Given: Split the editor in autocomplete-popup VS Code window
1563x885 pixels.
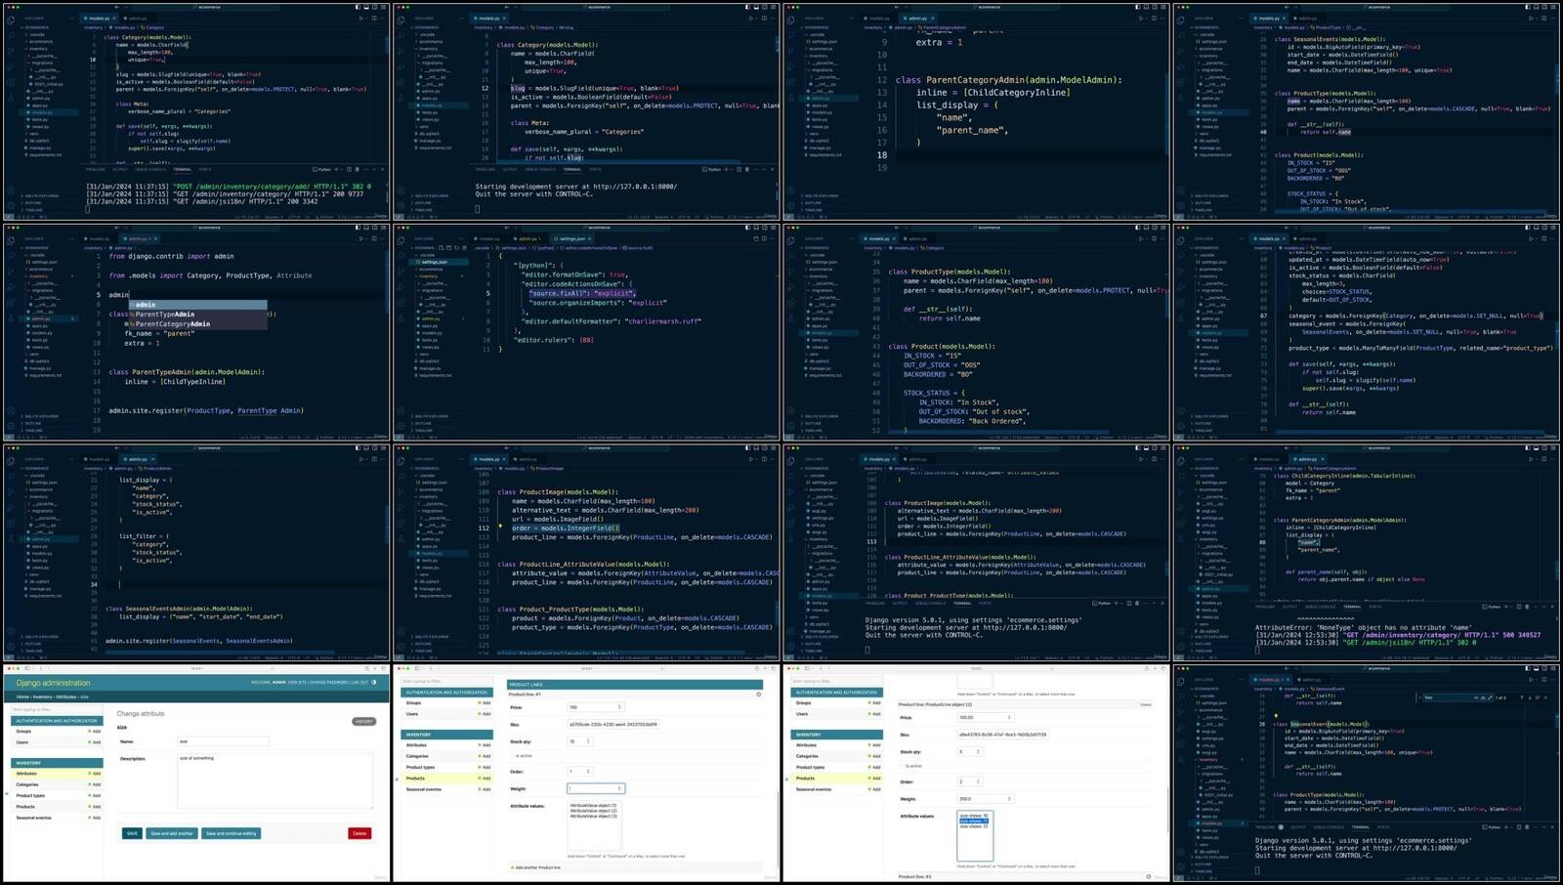Looking at the screenshot, I should click(x=374, y=238).
